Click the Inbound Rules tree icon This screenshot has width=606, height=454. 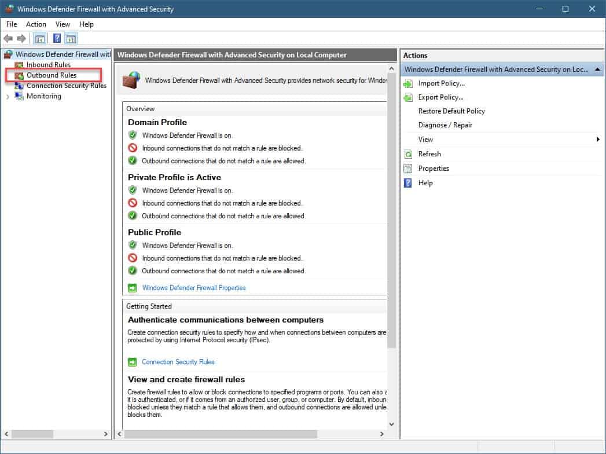(19, 65)
